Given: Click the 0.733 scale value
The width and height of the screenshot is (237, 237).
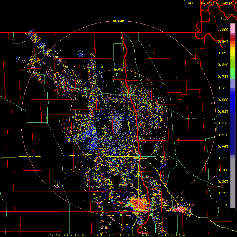Looking at the screenshot, I should click(x=223, y=88).
